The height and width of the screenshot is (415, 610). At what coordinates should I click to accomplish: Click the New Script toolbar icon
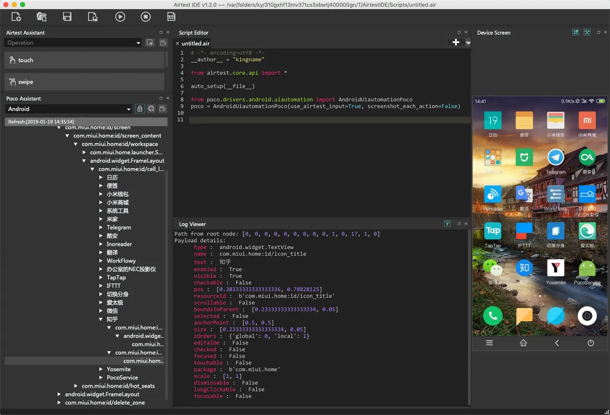click(16, 17)
